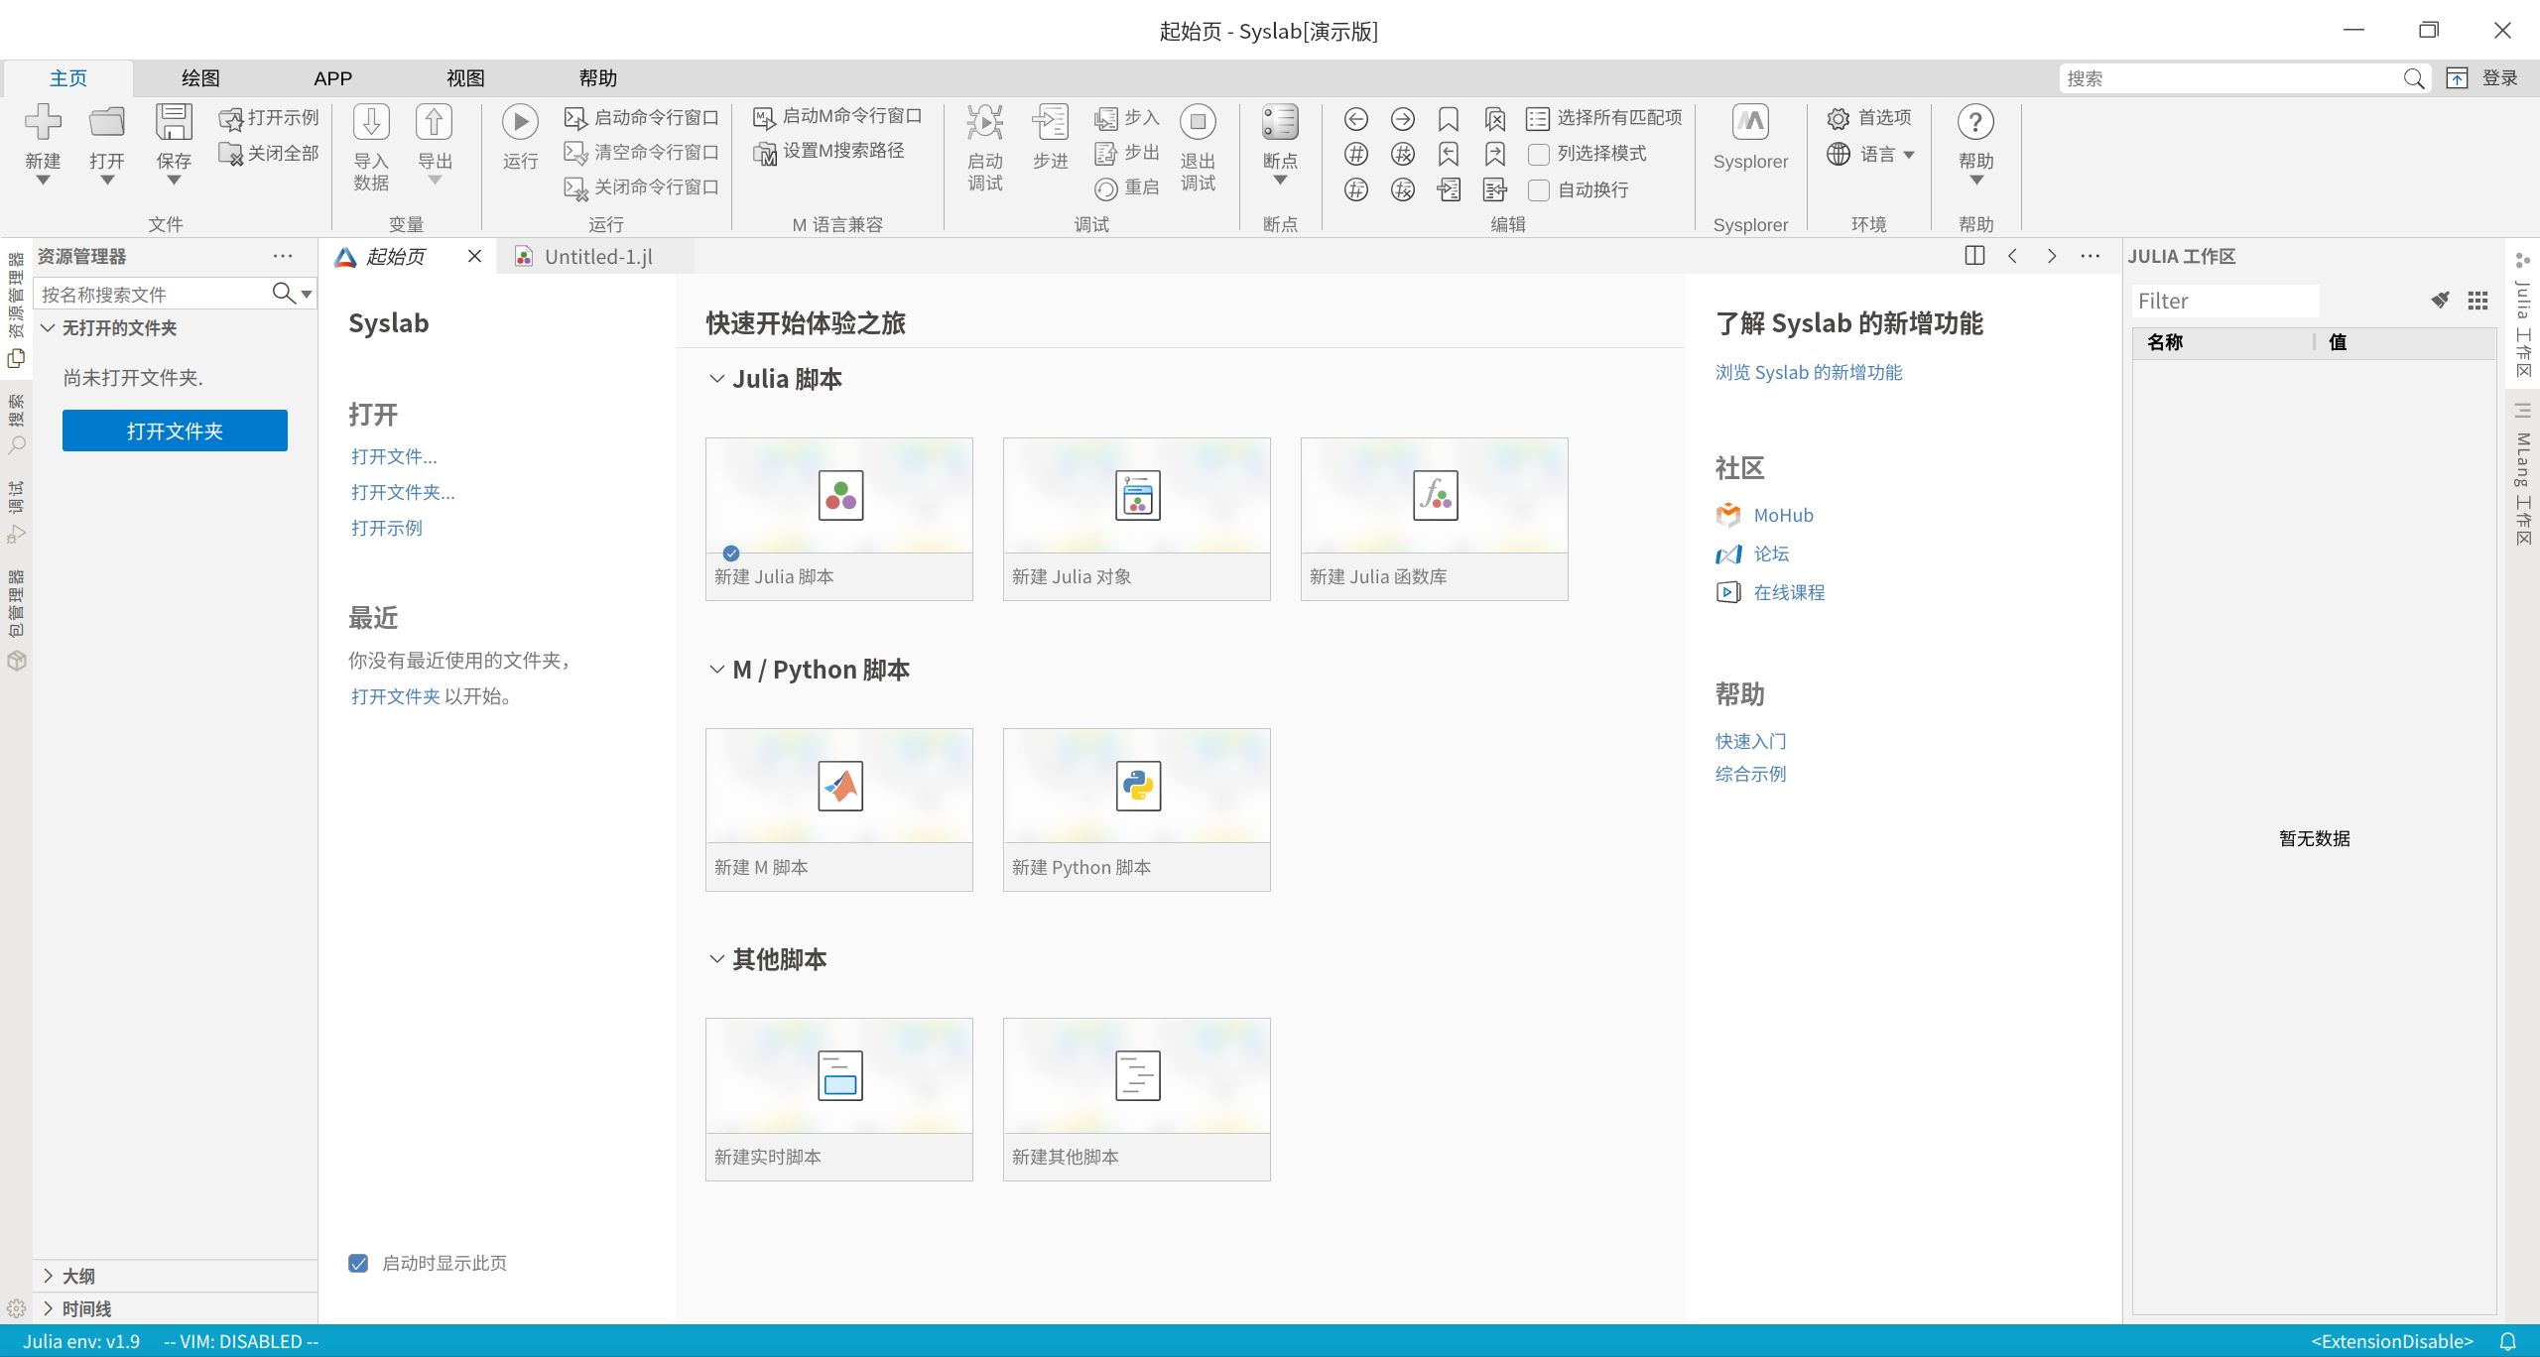The height and width of the screenshot is (1357, 2540).
Task: Uncheck show this page at startup (启动时显示此页)
Action: tap(358, 1263)
